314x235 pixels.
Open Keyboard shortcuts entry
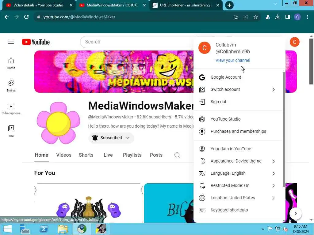point(238,210)
